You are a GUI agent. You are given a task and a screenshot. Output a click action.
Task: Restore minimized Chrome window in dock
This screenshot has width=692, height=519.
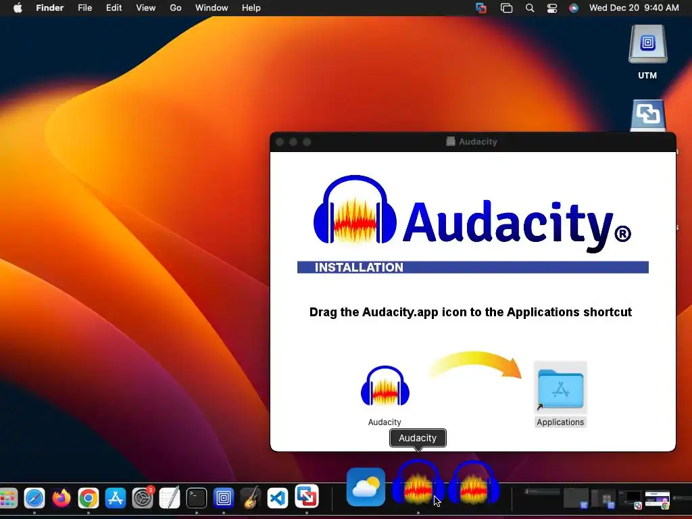click(658, 498)
